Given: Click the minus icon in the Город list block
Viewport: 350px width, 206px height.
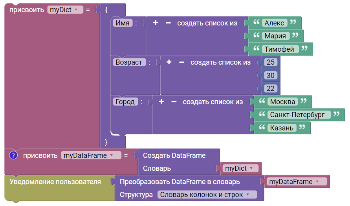Looking at the screenshot, I should click(174, 102).
